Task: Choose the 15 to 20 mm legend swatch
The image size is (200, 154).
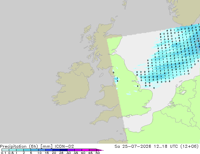Action: tap(49, 150)
